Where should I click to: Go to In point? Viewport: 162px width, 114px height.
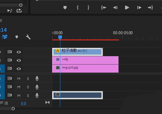[104, 8]
